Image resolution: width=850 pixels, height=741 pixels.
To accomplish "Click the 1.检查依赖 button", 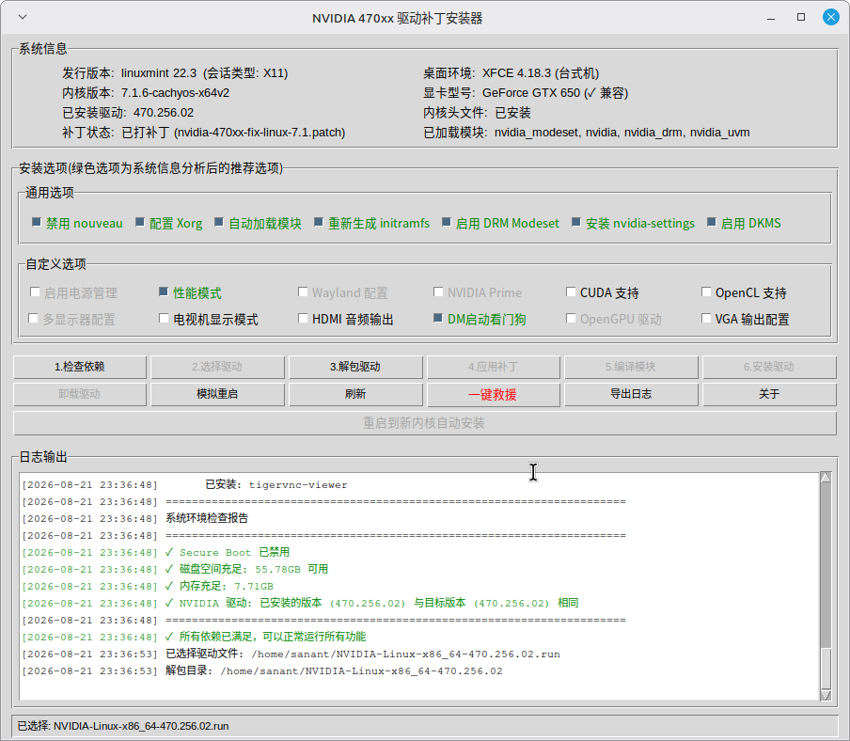I will [x=80, y=367].
